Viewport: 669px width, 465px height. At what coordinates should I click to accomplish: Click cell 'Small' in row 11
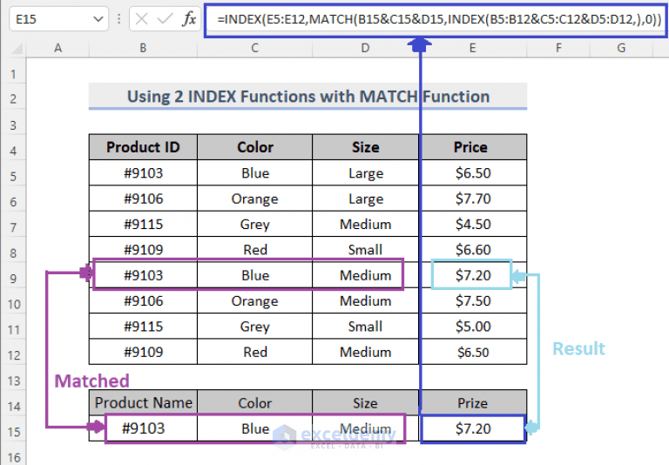point(365,327)
